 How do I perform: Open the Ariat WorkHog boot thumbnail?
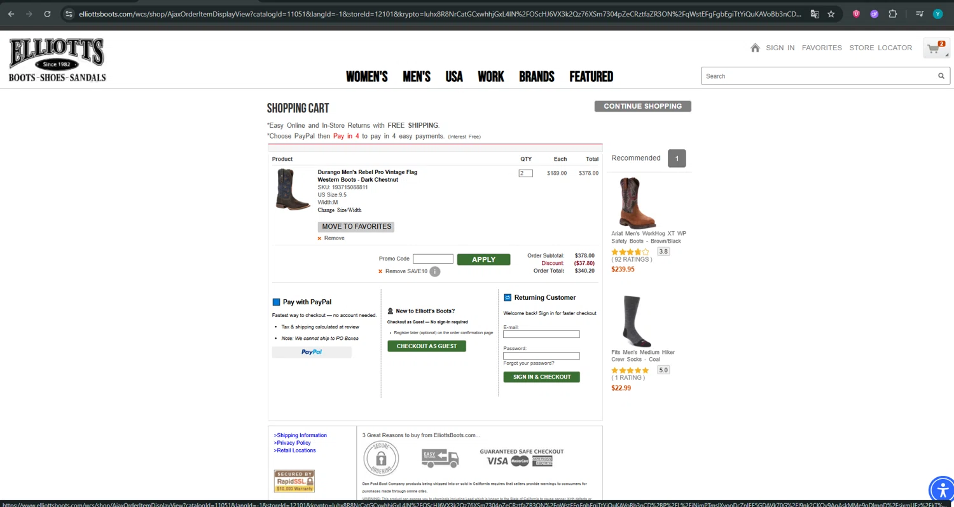(638, 203)
